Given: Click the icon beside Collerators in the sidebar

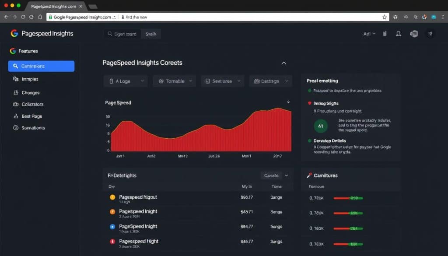Looking at the screenshot, I should pyautogui.click(x=16, y=104).
